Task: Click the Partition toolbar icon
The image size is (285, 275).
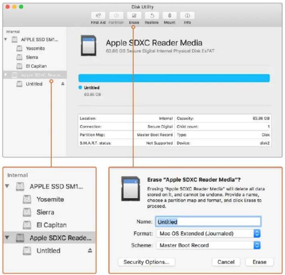Action: pyautogui.click(x=116, y=16)
